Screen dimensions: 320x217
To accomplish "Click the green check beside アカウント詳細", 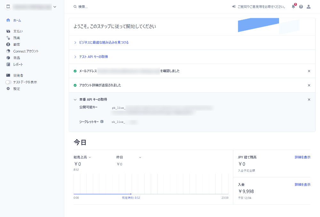I will pyautogui.click(x=75, y=85).
